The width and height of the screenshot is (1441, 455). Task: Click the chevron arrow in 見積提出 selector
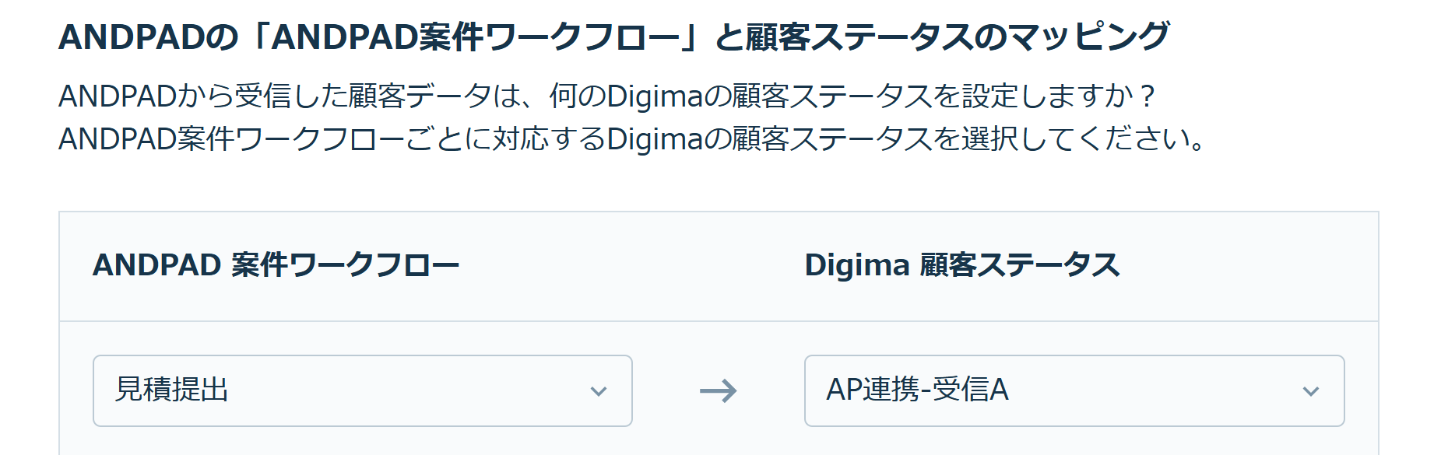tap(598, 391)
